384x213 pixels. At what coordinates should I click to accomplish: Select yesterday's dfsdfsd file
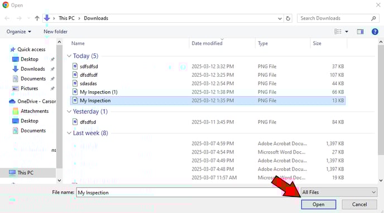point(208,122)
